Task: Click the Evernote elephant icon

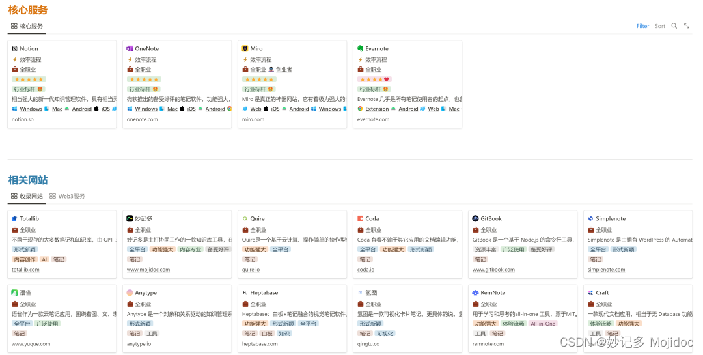Action: pyautogui.click(x=360, y=48)
